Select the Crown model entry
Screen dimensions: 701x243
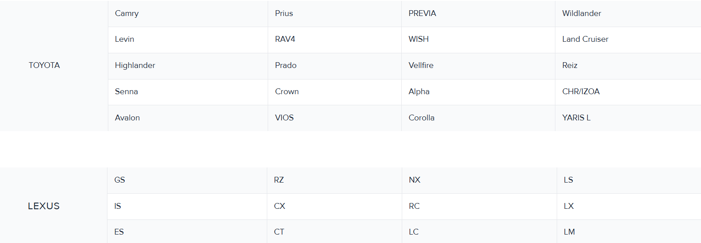pos(287,92)
